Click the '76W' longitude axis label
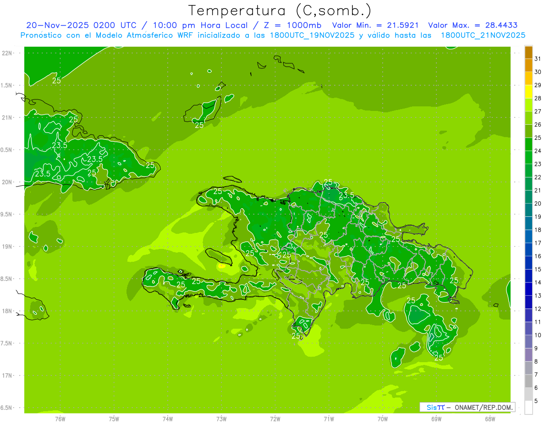Image resolution: width=550 pixels, height=425 pixels. tap(60, 419)
